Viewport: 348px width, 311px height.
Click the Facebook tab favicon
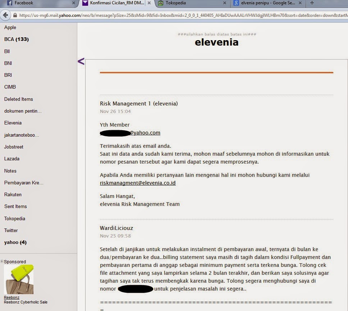click(x=10, y=3)
